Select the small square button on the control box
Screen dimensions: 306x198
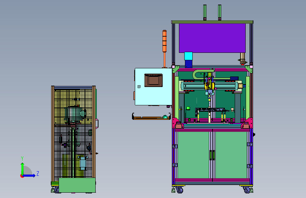(x=139, y=87)
